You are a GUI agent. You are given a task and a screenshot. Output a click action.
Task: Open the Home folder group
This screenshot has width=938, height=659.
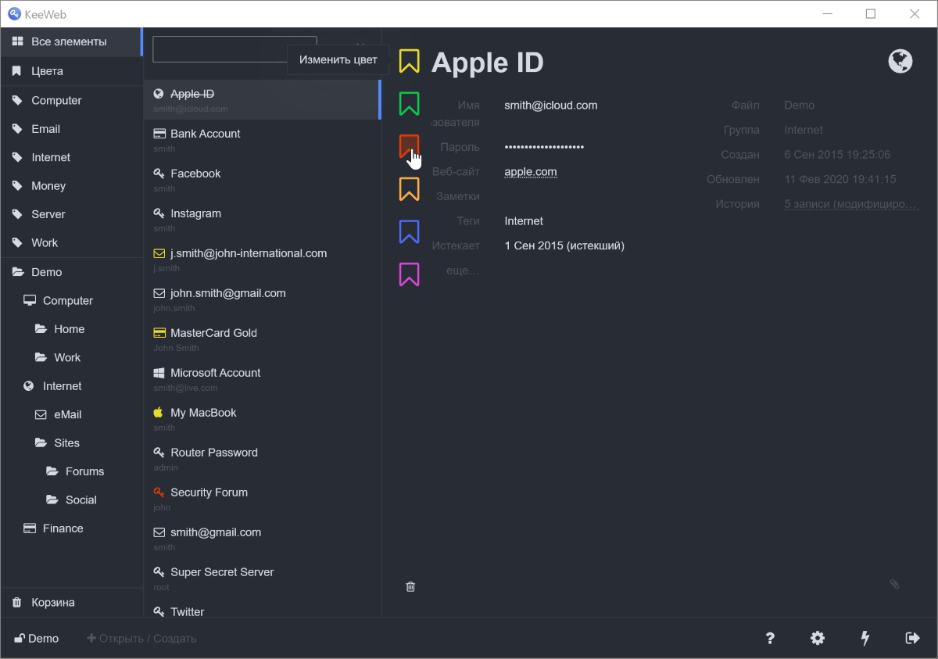click(71, 329)
